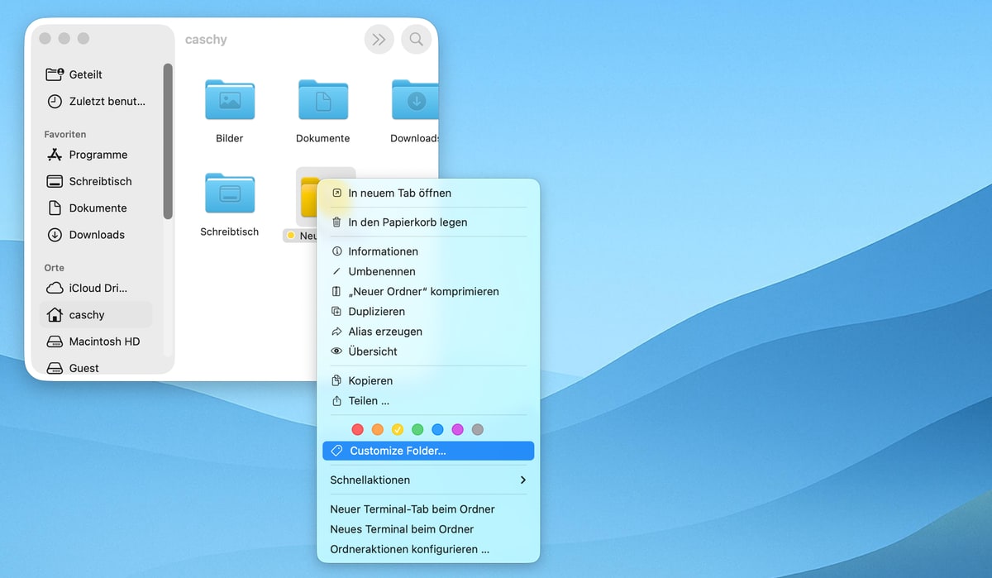This screenshot has height=578, width=992.
Task: Open the Dokumente folder icon in file grid
Action: coord(323,101)
